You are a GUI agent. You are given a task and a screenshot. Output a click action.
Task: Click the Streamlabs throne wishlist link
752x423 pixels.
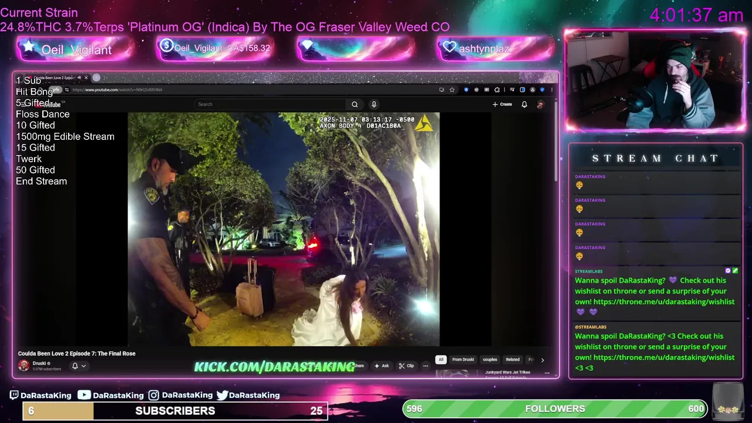click(x=664, y=301)
